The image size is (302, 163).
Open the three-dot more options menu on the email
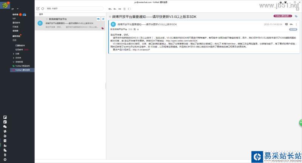(296, 24)
